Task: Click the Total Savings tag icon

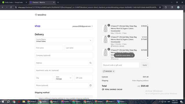Action: coord(103,89)
